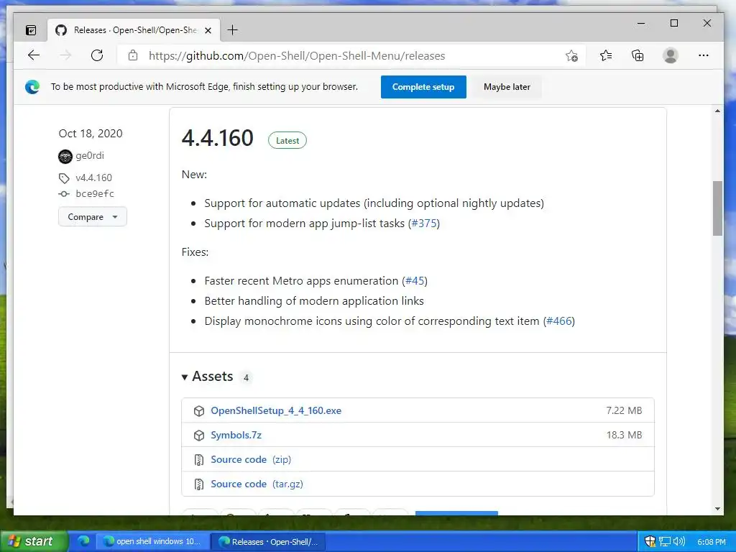Click the scrollbar down arrow

[717, 509]
